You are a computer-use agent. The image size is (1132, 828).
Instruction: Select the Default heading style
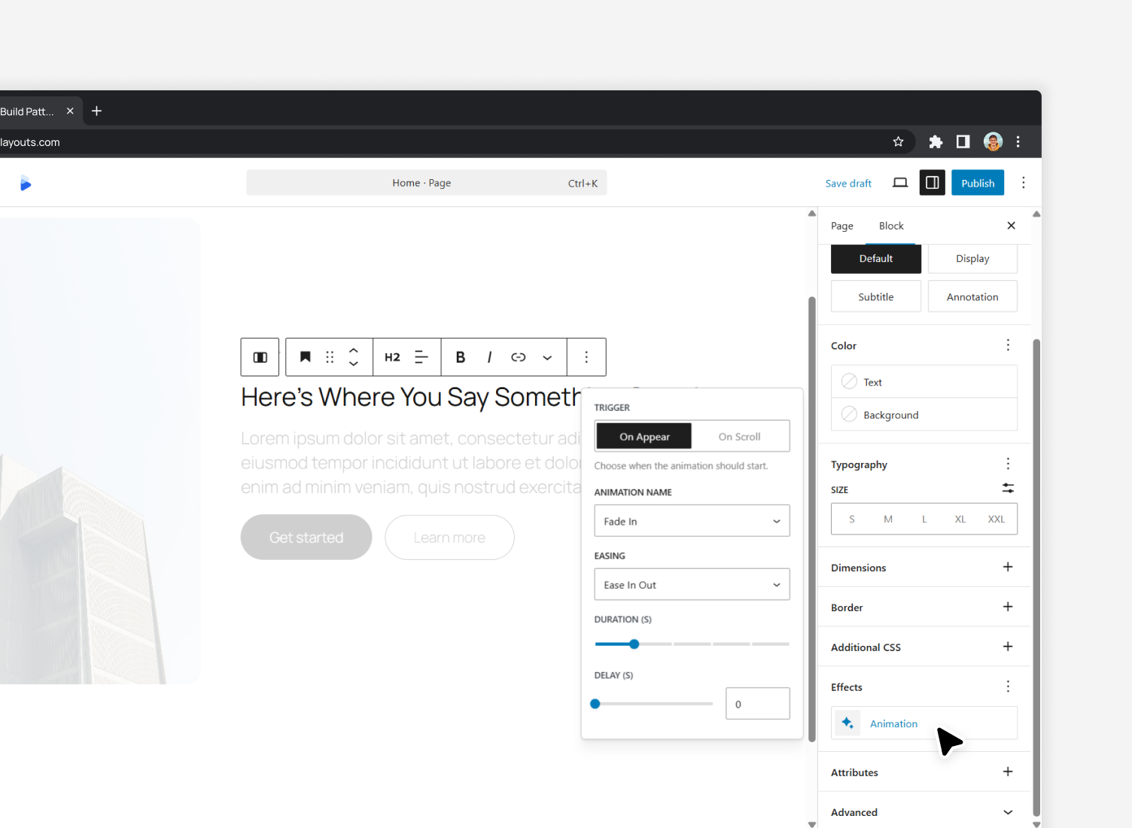876,258
